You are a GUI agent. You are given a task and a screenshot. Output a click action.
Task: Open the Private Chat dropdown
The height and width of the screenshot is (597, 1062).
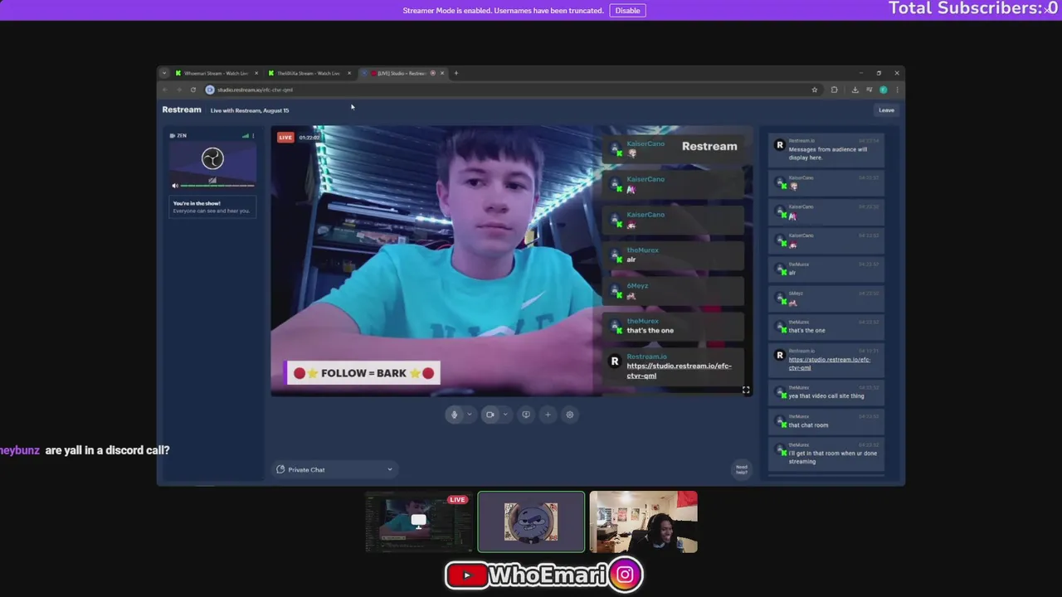pos(334,469)
